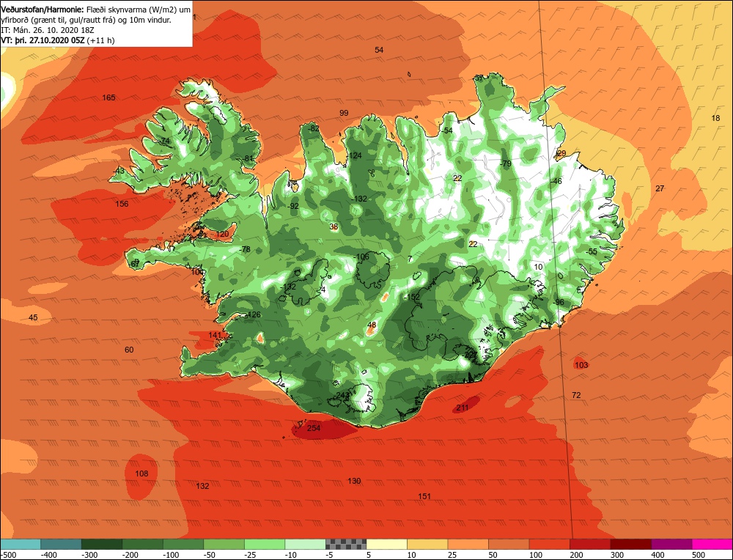
Task: Click the value 72 over the southeast sea
Action: point(576,396)
